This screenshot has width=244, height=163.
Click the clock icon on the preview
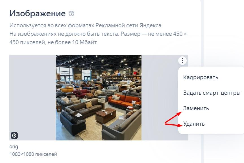[x=14, y=135]
